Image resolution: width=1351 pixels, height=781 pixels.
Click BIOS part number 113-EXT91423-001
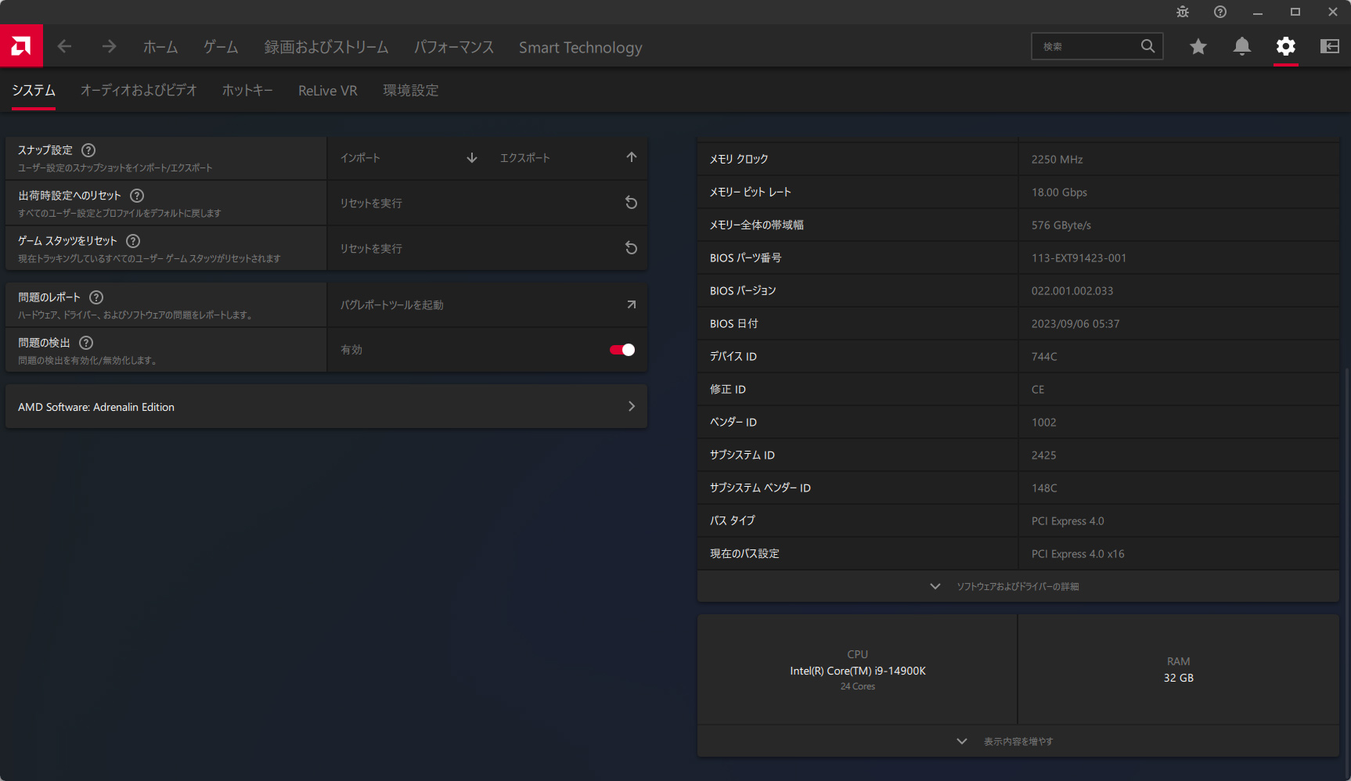point(1079,258)
